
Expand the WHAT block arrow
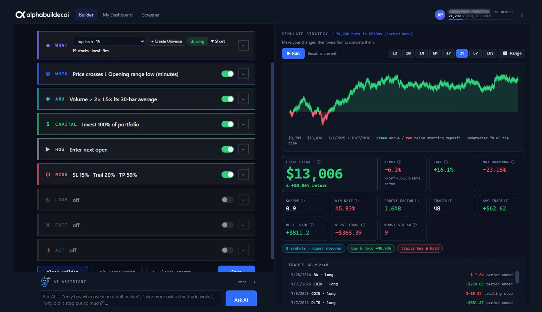pyautogui.click(x=243, y=46)
